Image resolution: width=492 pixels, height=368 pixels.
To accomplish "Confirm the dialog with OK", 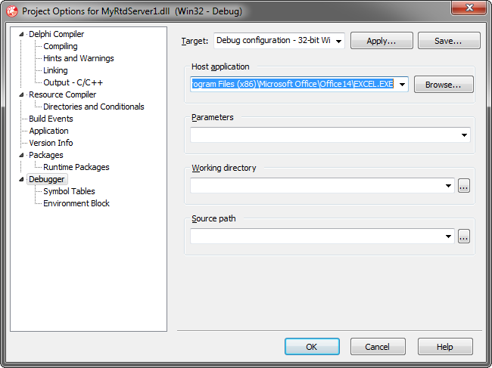I will [x=312, y=347].
